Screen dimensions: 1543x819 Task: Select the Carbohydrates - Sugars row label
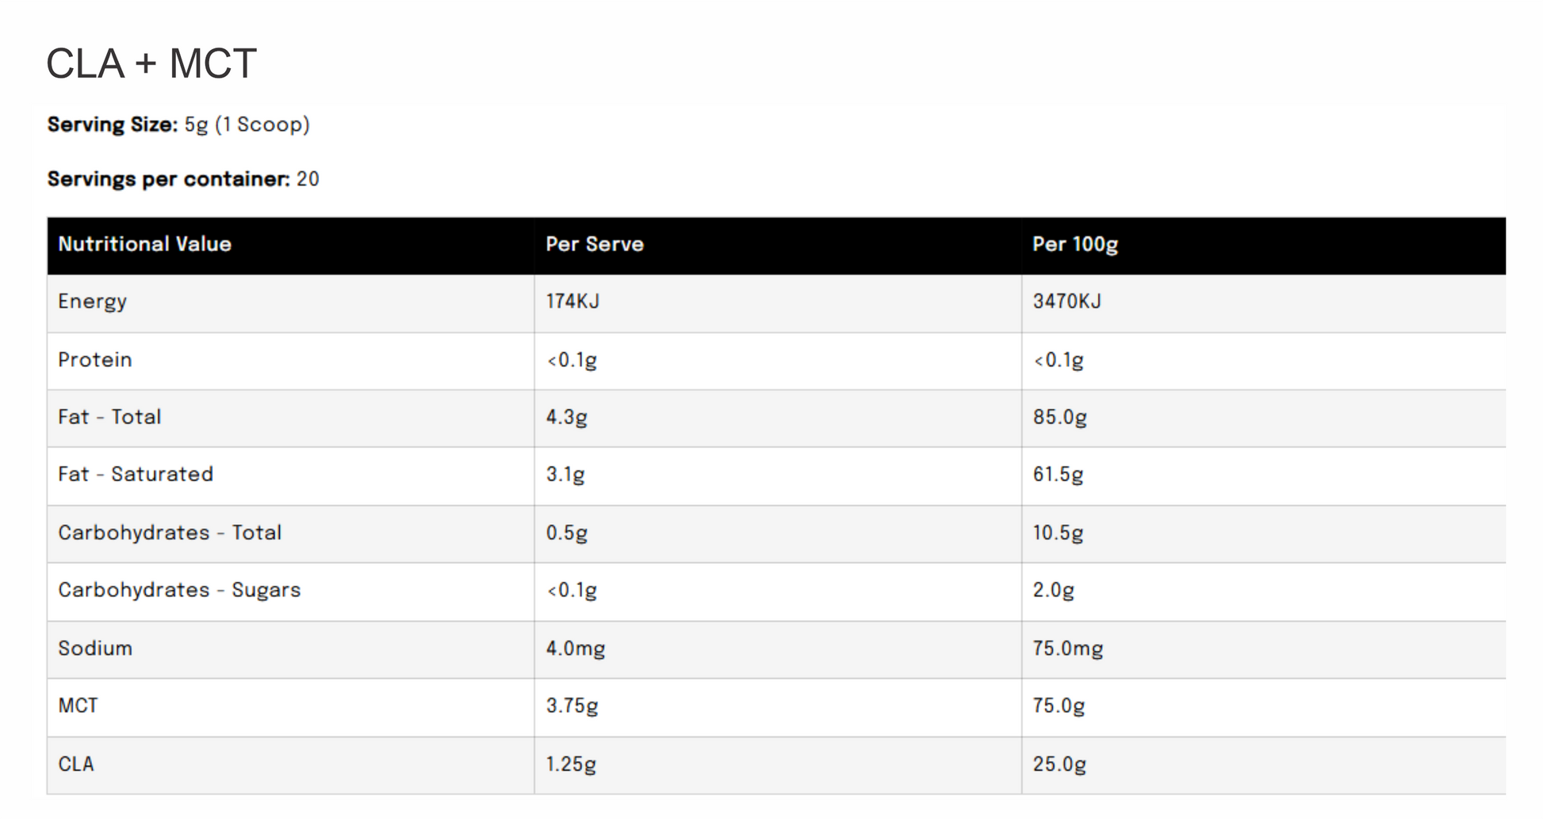179,591
